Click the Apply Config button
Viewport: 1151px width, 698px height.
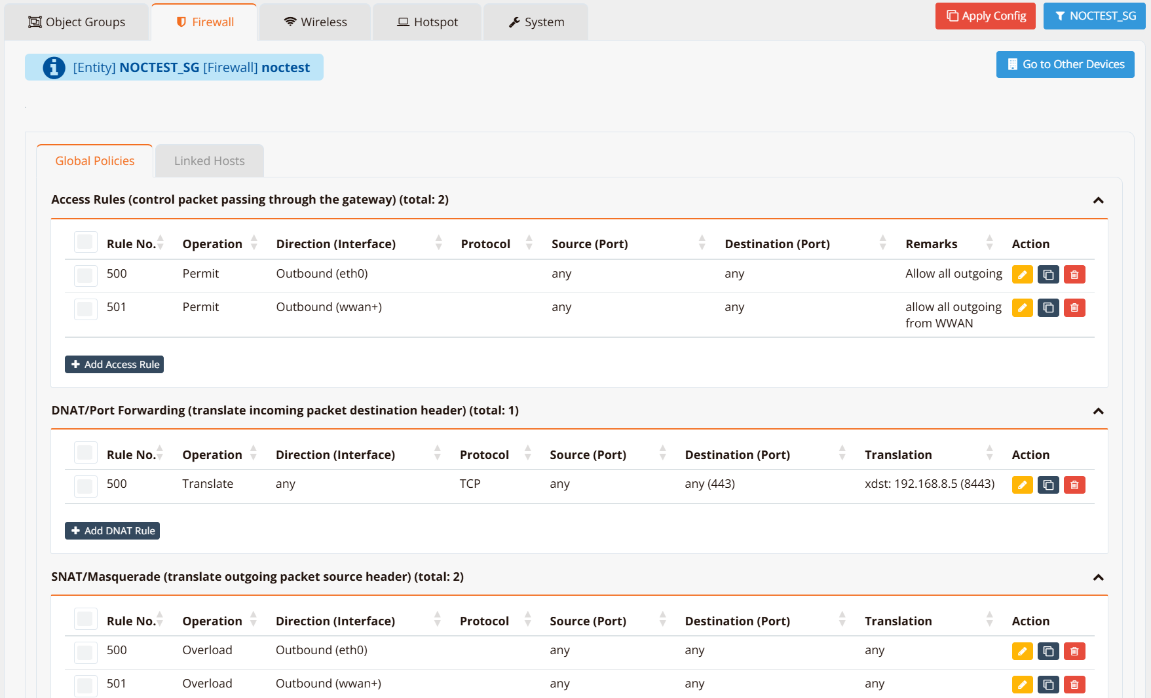click(x=985, y=16)
